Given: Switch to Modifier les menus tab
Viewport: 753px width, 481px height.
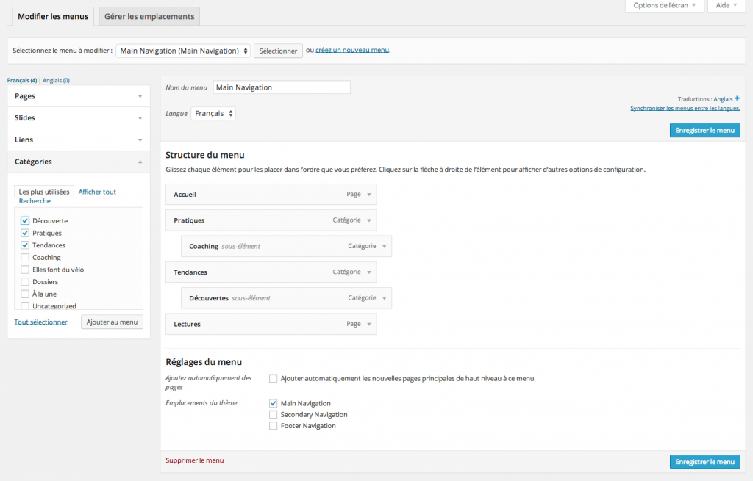Looking at the screenshot, I should tap(53, 16).
